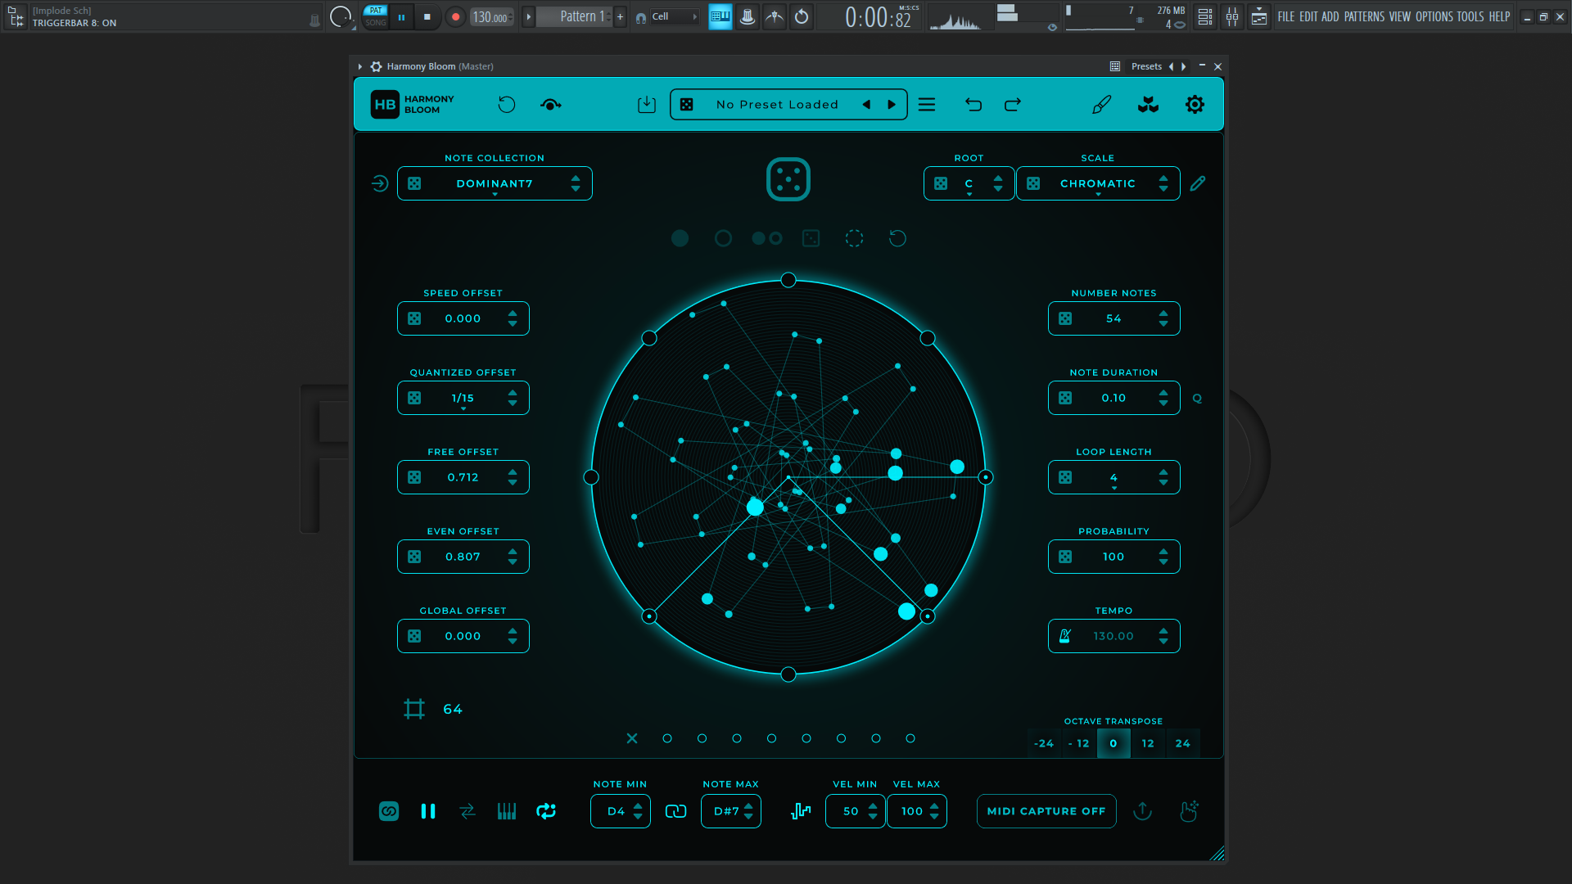Open the TOOLS menu
Screen dimensions: 1572x884
pyautogui.click(x=1470, y=16)
